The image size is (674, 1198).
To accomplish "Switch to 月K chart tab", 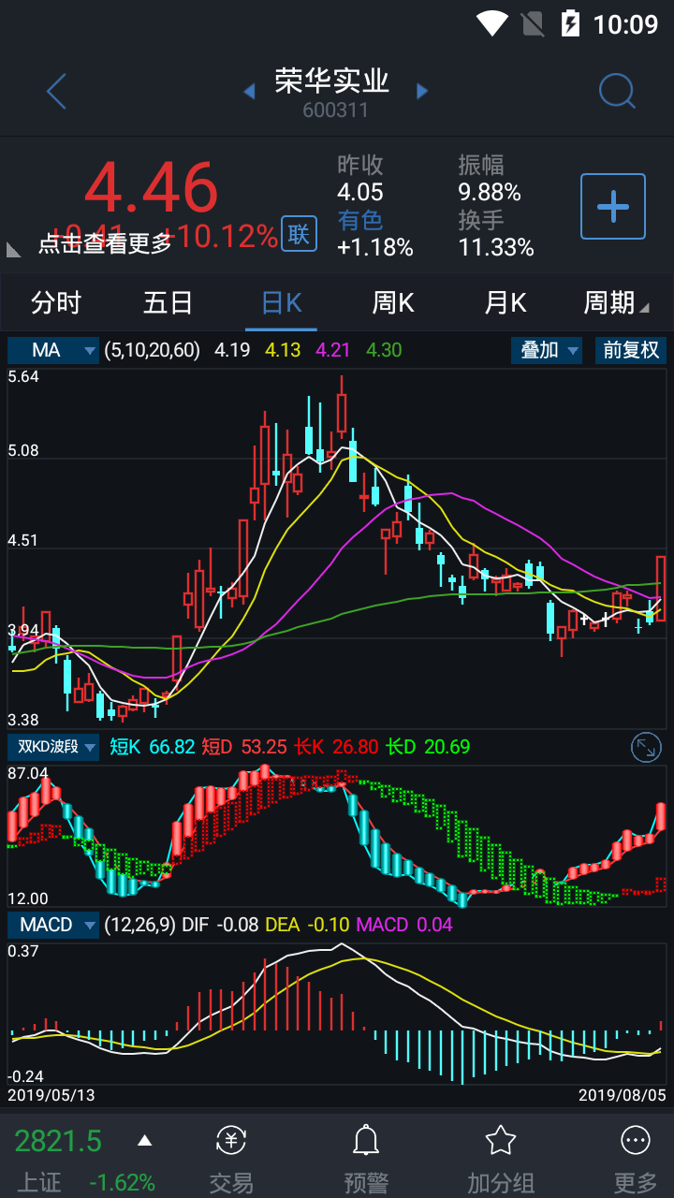I will tap(505, 302).
